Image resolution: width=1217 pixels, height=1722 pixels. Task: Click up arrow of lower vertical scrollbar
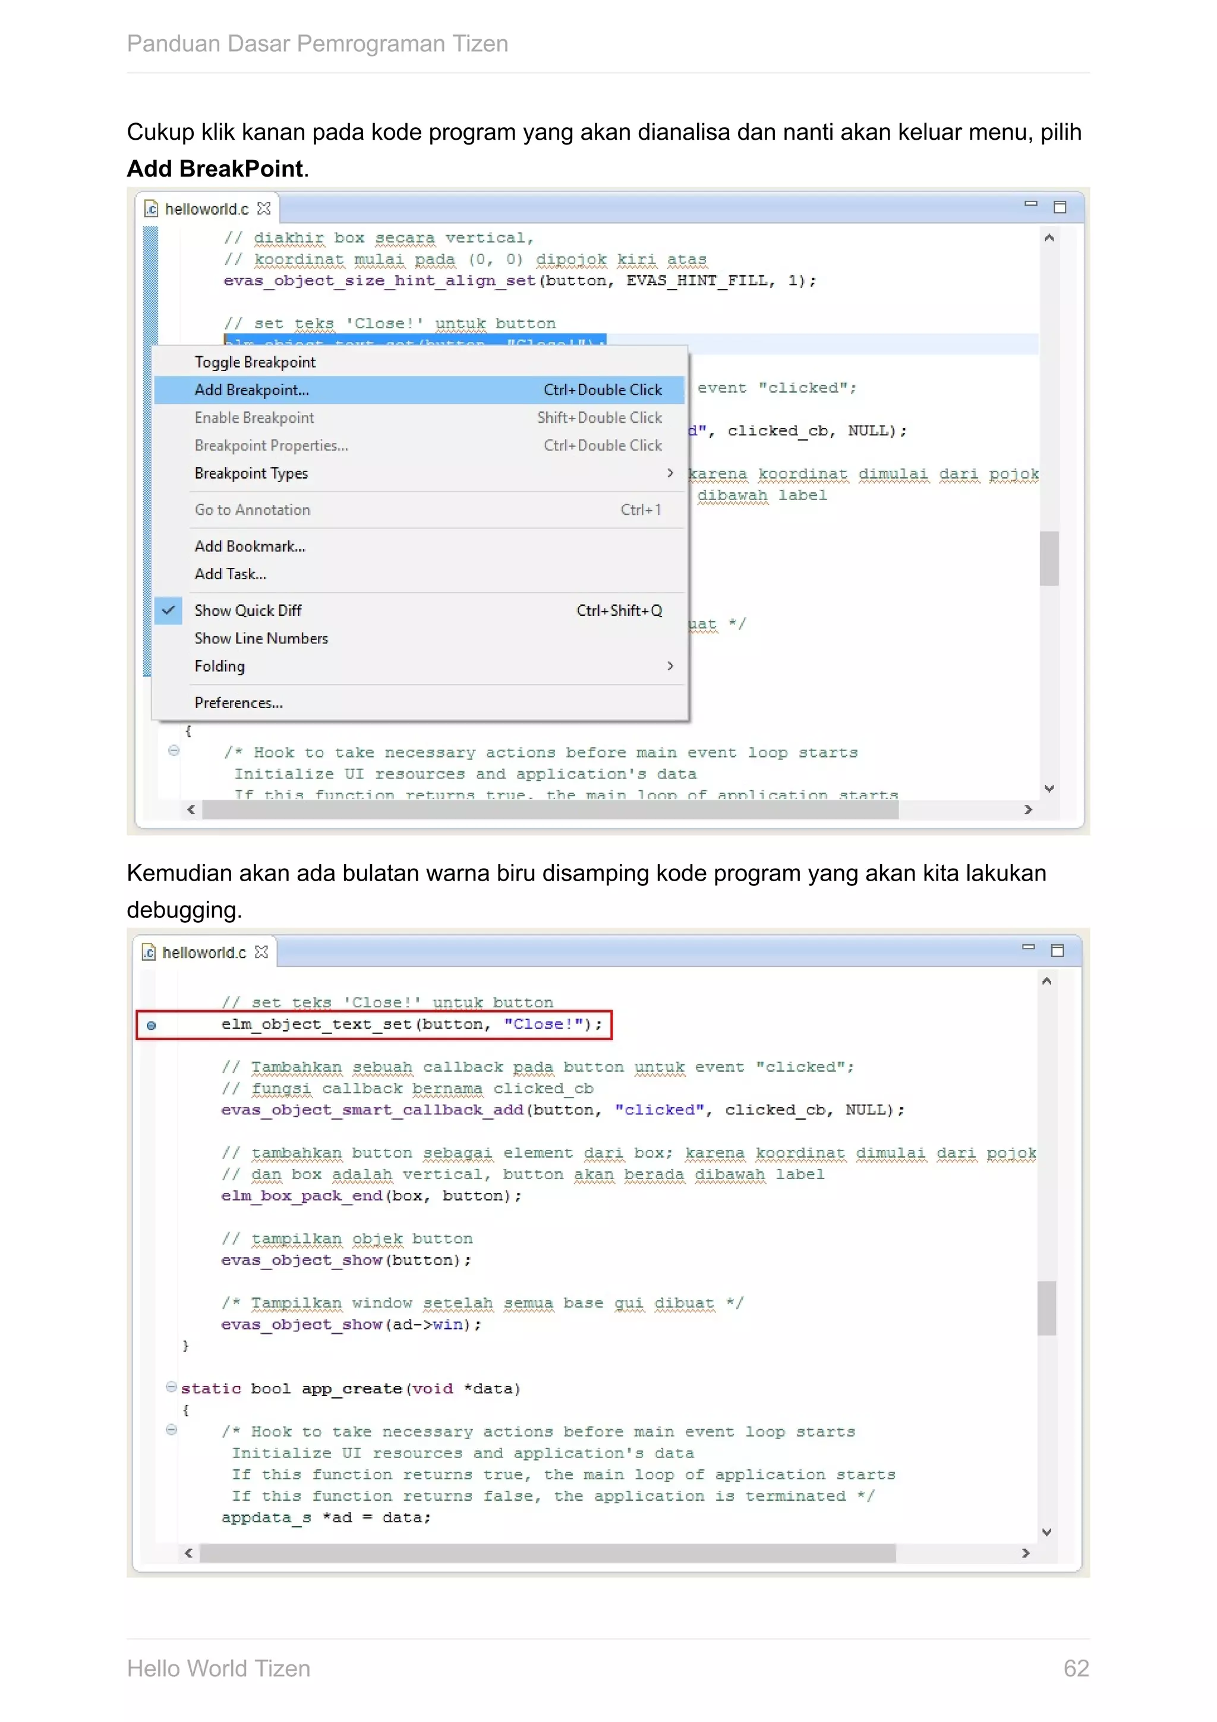(1047, 981)
